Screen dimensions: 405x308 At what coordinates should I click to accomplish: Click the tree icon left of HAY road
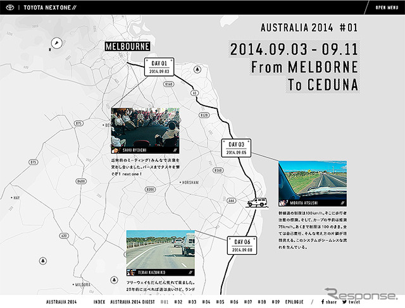pyautogui.click(x=43, y=261)
